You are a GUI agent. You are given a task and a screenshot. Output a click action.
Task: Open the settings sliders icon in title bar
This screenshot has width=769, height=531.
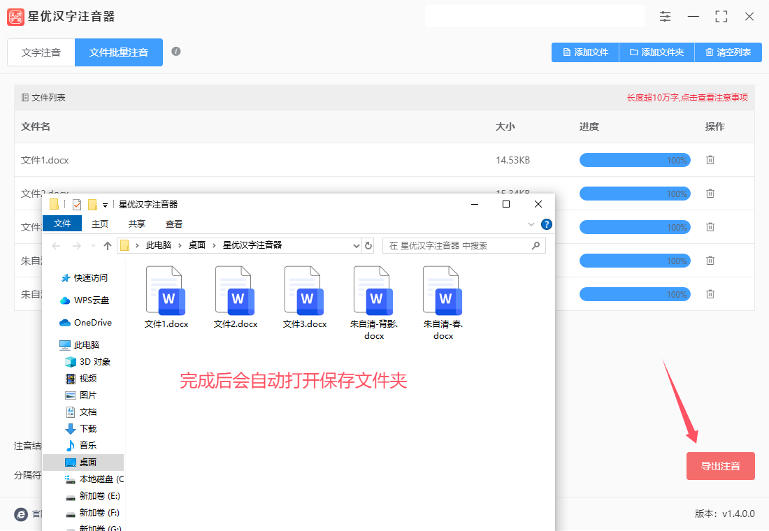tap(665, 17)
